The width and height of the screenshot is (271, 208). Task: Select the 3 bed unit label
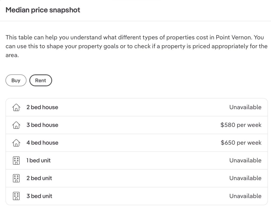pyautogui.click(x=39, y=196)
